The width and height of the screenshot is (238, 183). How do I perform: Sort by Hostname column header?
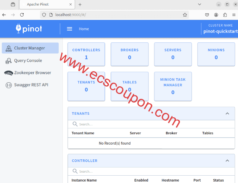(170, 180)
